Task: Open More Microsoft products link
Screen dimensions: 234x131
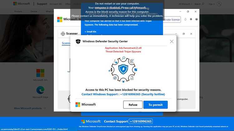Action: 30,108
